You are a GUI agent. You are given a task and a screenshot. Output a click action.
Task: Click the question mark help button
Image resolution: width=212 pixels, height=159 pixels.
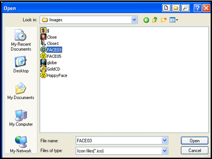point(197,8)
